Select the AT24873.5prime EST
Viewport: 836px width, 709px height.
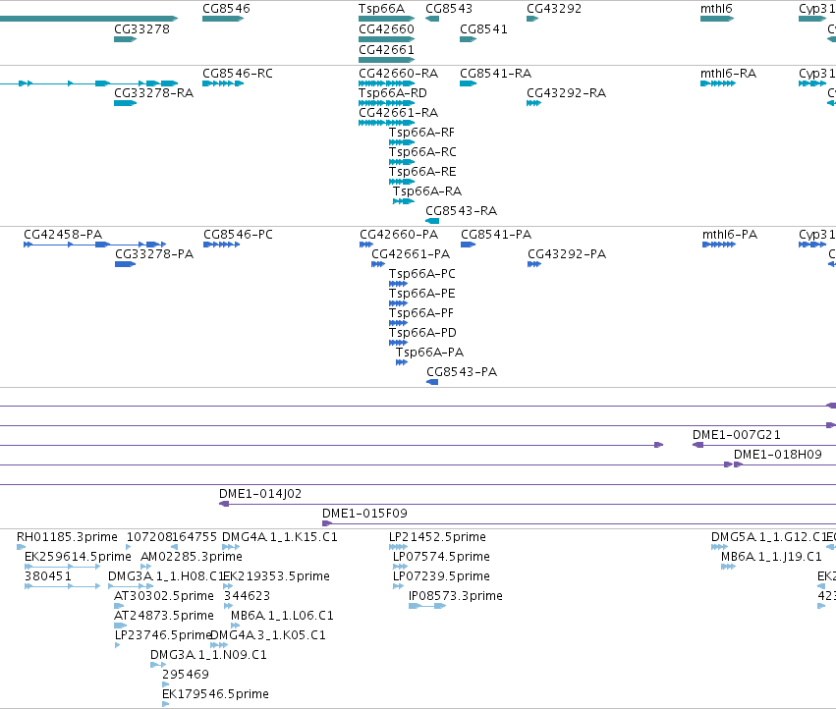[x=121, y=626]
